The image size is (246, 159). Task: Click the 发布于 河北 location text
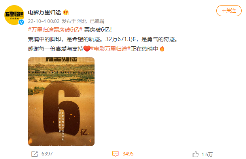pos(74,21)
